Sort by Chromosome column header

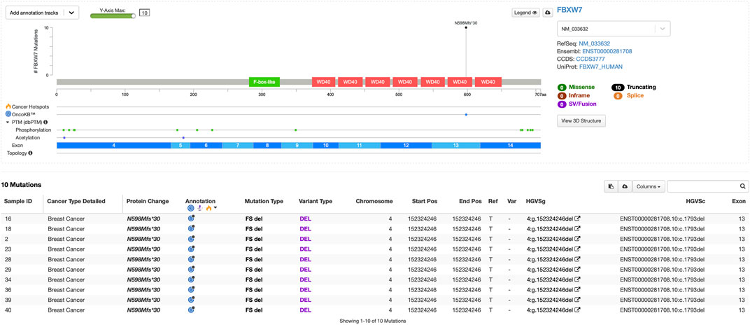374,201
